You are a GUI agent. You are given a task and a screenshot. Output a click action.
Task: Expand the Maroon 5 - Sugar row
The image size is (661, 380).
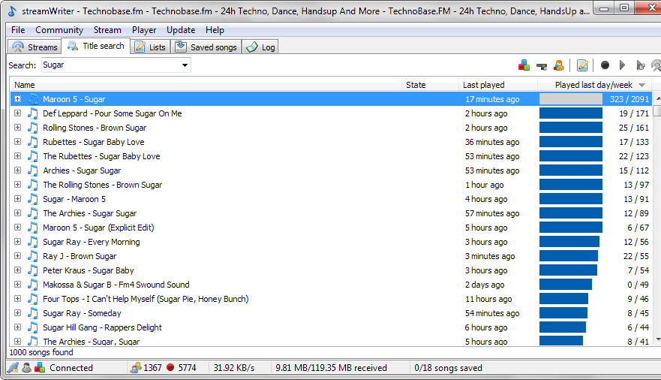pyautogui.click(x=18, y=98)
